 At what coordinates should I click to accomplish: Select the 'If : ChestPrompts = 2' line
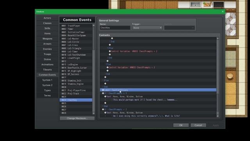pos(158,109)
